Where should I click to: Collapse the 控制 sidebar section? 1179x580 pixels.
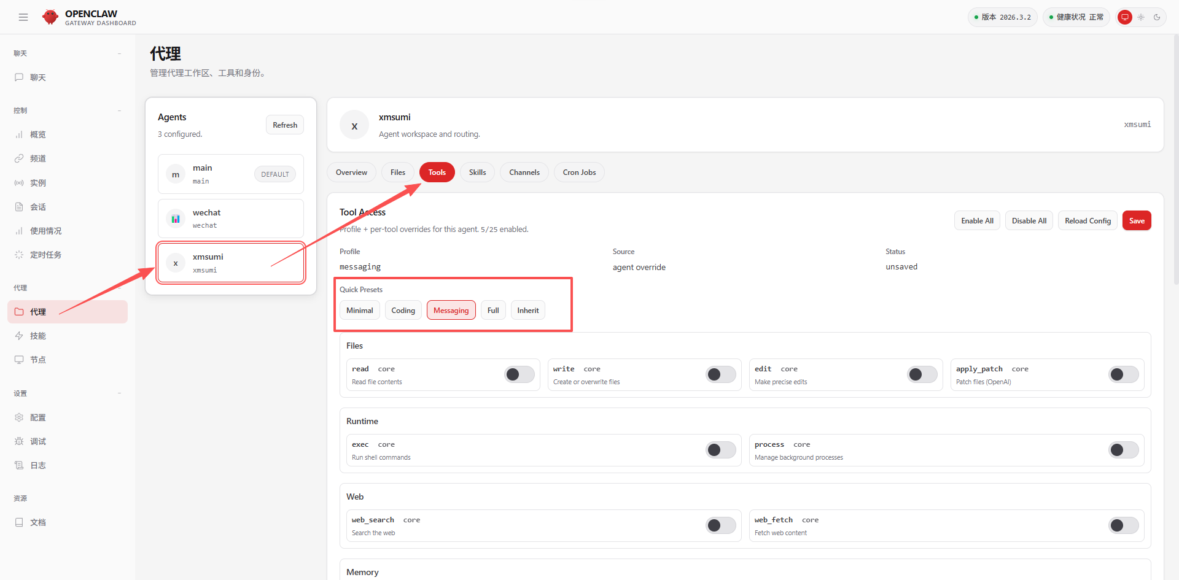coord(119,110)
